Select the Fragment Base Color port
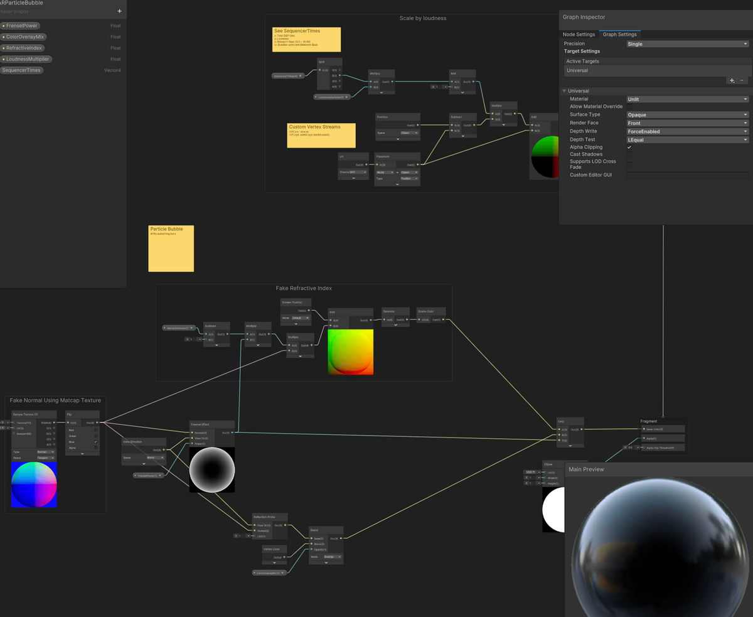Image resolution: width=753 pixels, height=617 pixels. [x=643, y=429]
